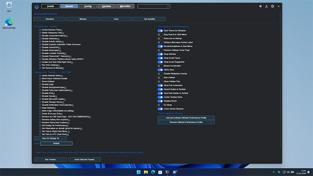Open help link icon beside Create Restore Point
Image resolution: width=313 pixels, height=176 pixels.
pyautogui.click(x=61, y=30)
